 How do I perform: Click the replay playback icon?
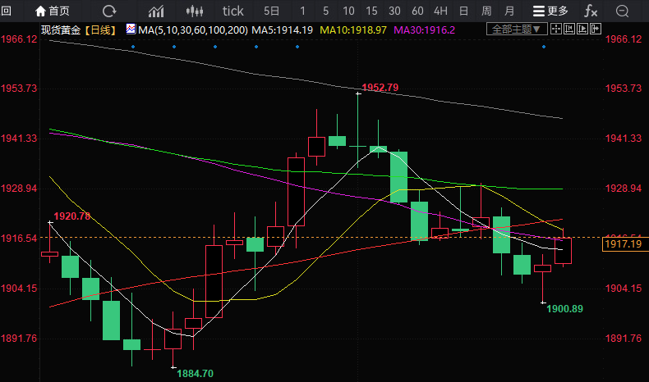[x=585, y=29]
